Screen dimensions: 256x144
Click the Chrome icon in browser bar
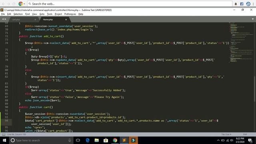tap(20, 4)
